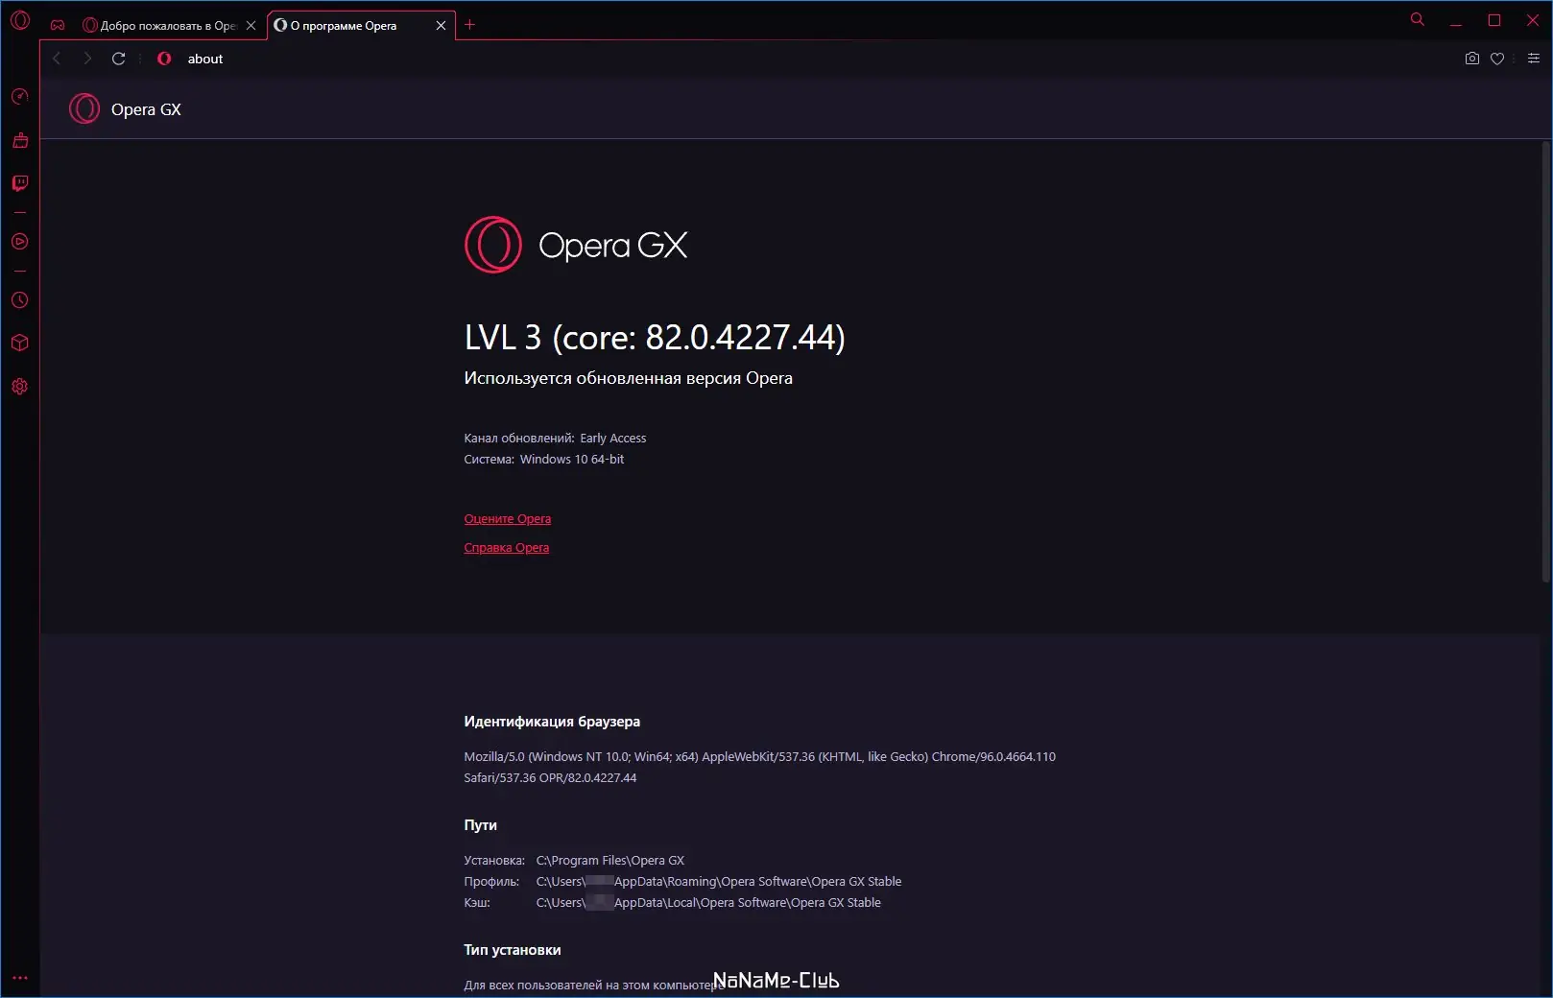Click the 'Справка Opera' link
This screenshot has width=1553, height=998.
[x=506, y=548]
